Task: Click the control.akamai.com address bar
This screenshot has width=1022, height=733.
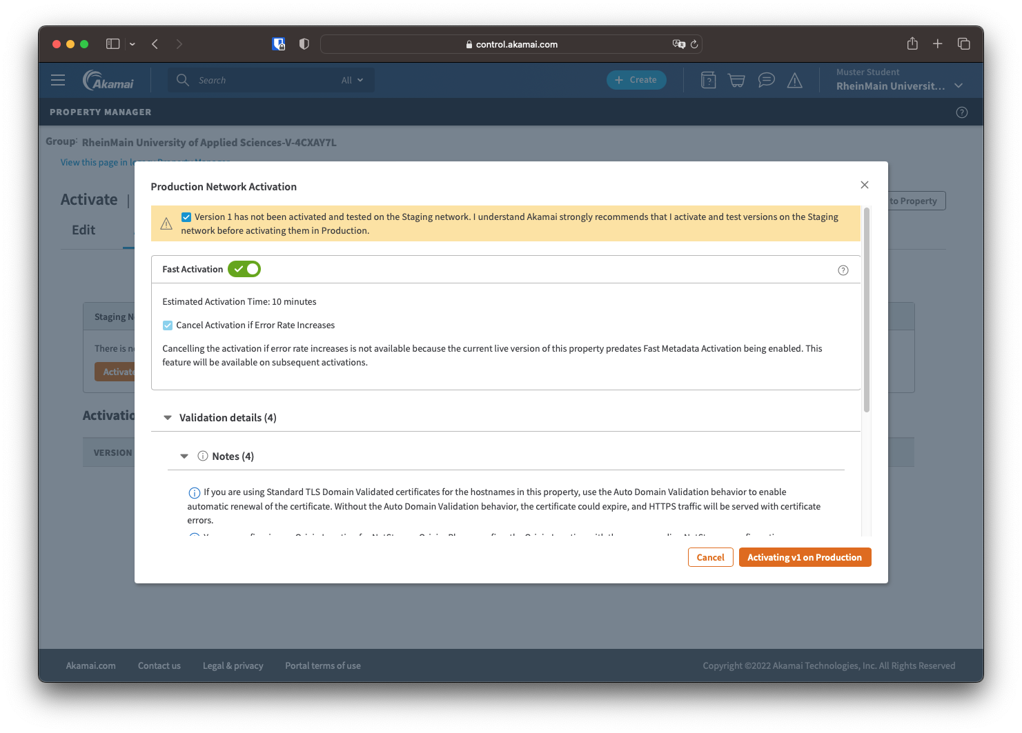Action: point(511,44)
